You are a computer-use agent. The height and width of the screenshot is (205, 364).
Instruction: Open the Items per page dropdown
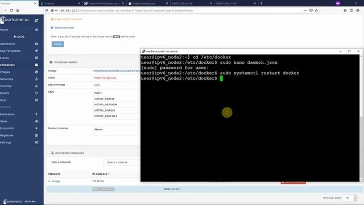pos(350,198)
